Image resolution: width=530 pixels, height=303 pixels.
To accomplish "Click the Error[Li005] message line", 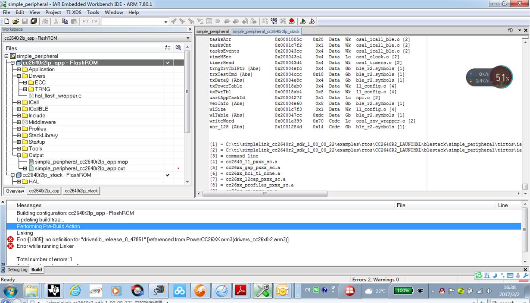I will (x=153, y=239).
